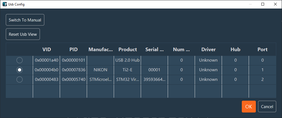Minimize the Usb Config window
282x118 pixels.
(x=250, y=4)
